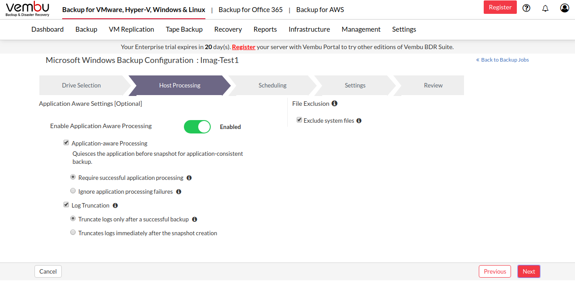
Task: Click Back to Backup Jobs link
Action: click(x=503, y=60)
